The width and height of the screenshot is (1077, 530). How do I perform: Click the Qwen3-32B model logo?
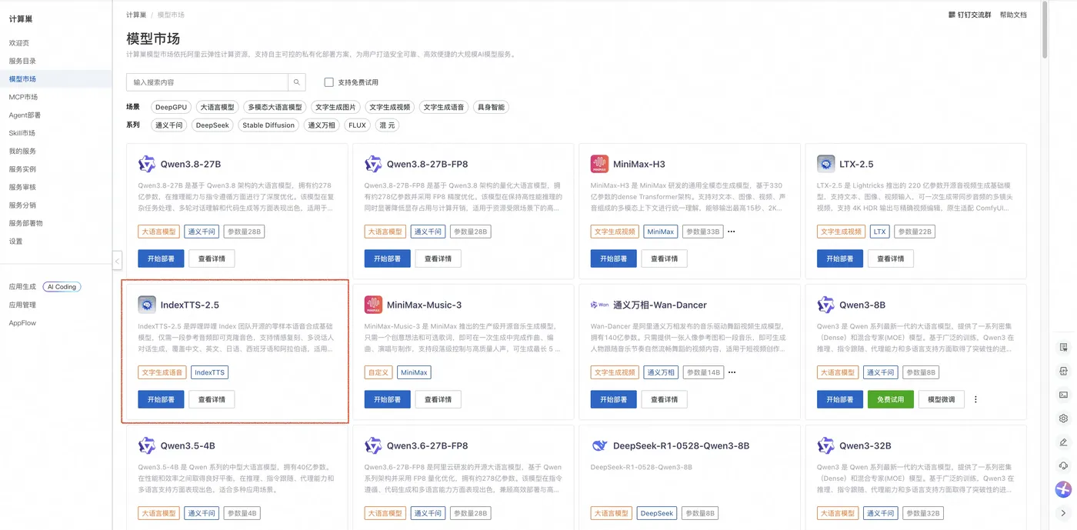tap(825, 445)
